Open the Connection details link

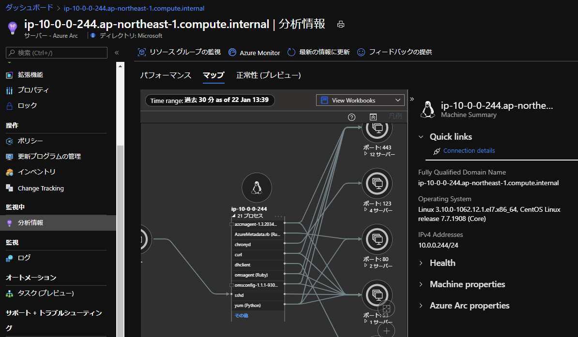click(469, 151)
